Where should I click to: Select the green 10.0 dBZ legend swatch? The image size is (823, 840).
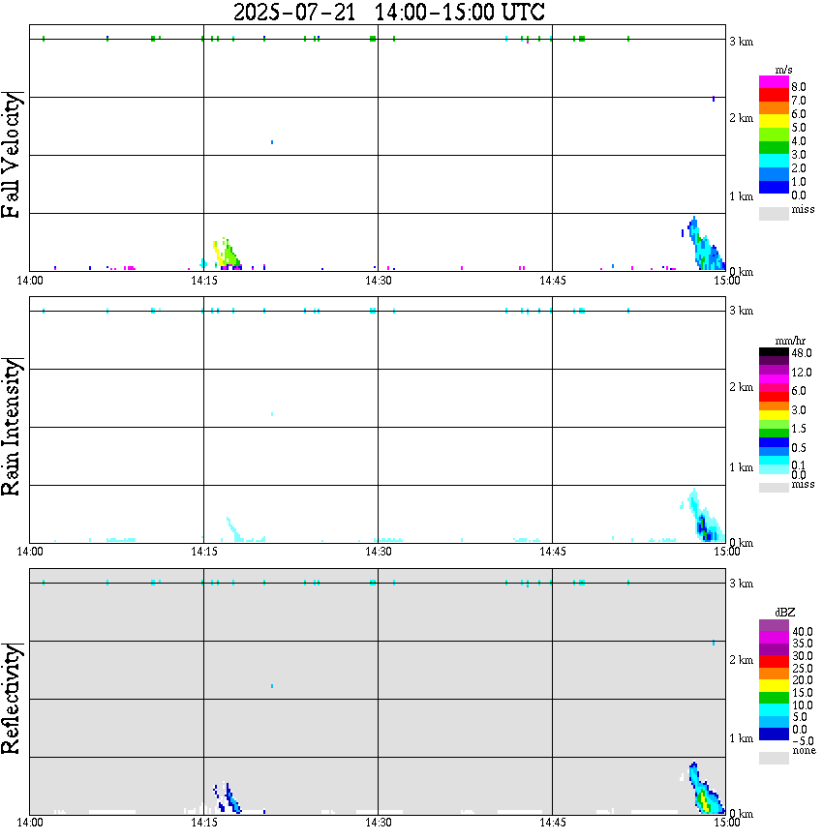pyautogui.click(x=774, y=698)
